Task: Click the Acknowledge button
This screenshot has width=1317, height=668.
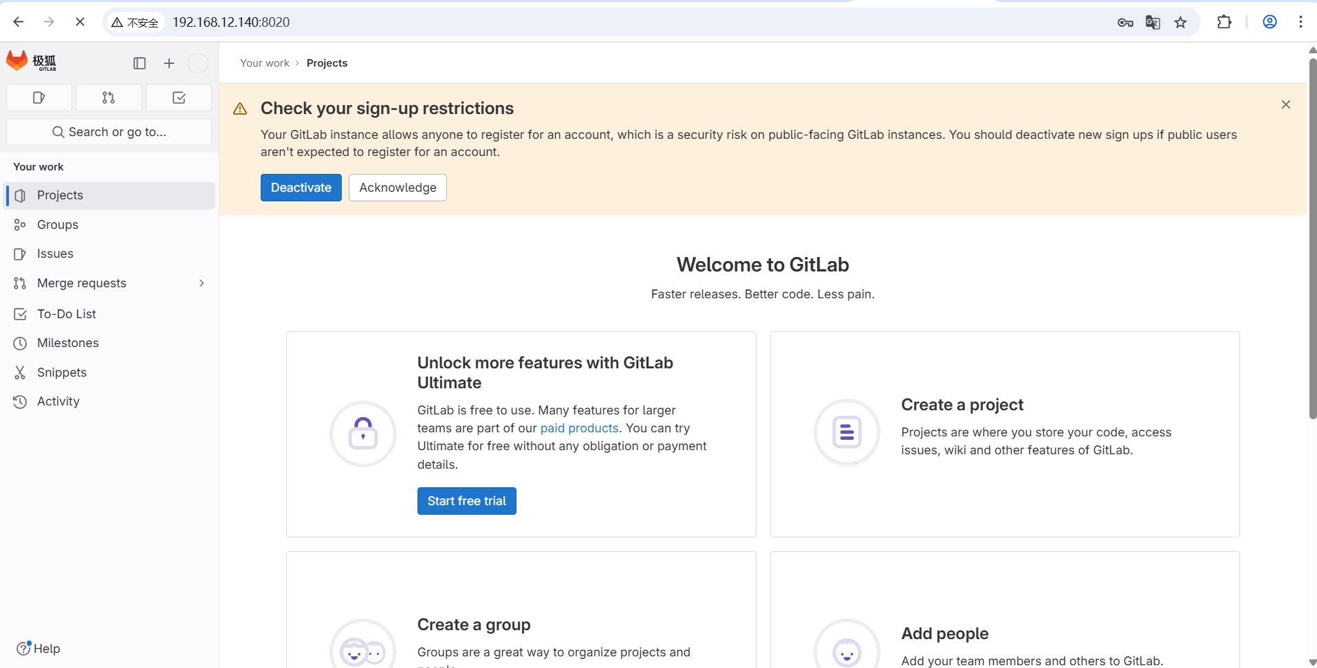Action: 398,188
